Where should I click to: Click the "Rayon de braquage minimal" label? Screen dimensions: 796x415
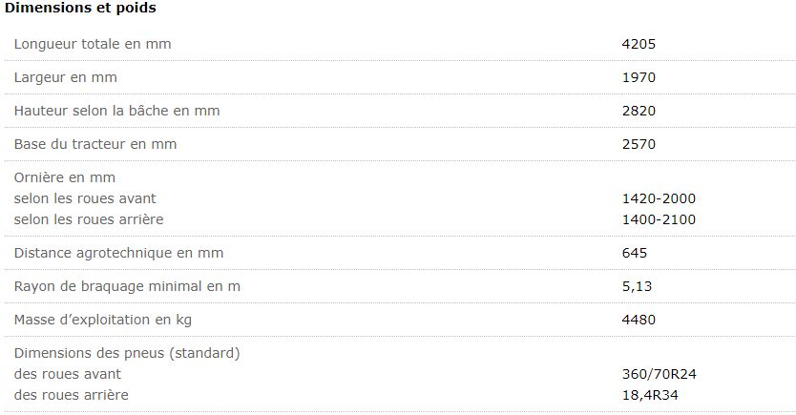click(x=127, y=286)
